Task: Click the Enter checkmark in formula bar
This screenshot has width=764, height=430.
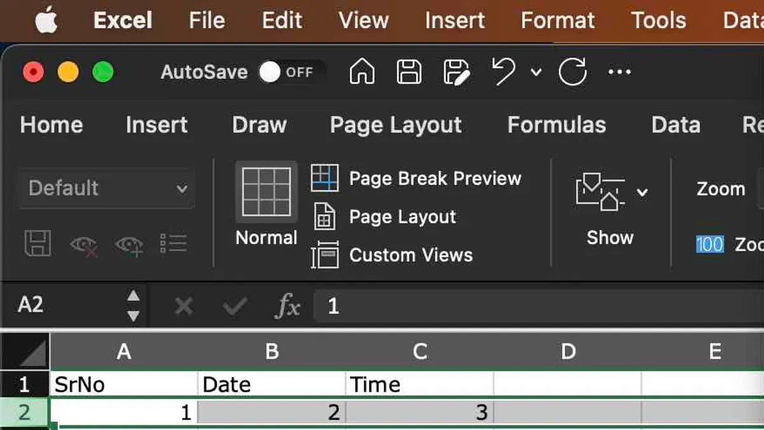Action: coord(236,307)
